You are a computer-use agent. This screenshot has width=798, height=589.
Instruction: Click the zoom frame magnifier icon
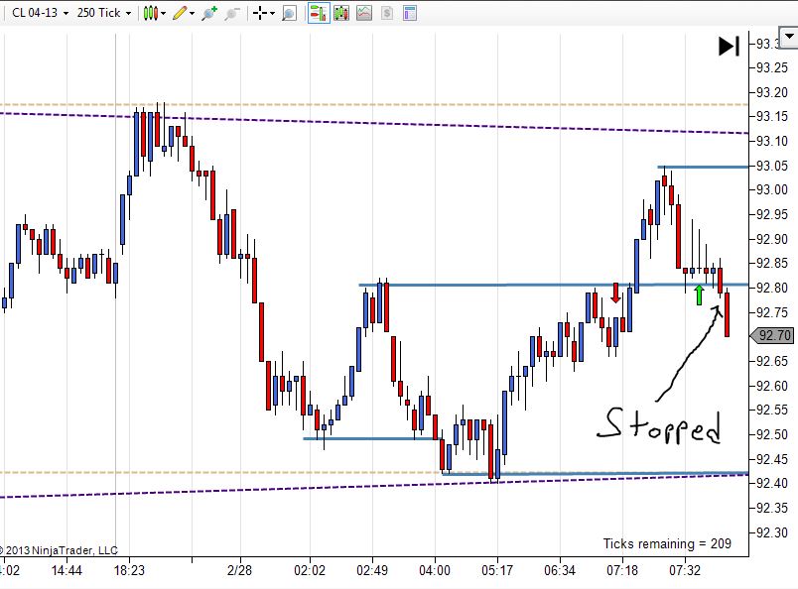289,13
